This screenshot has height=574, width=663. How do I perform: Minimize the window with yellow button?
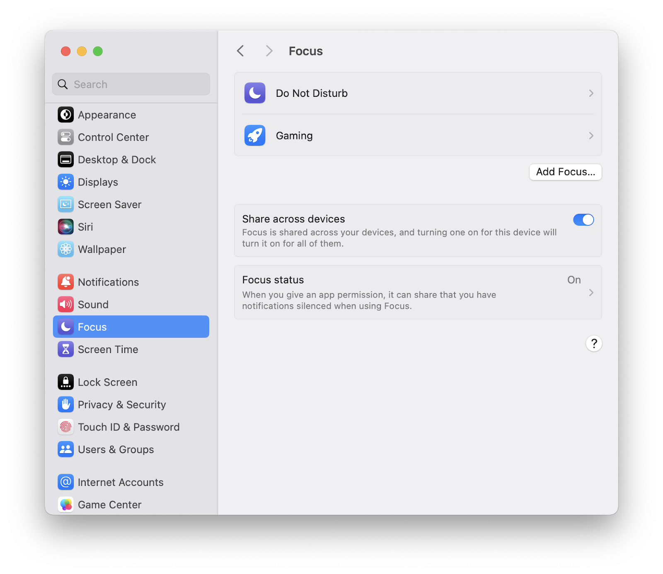pos(82,51)
